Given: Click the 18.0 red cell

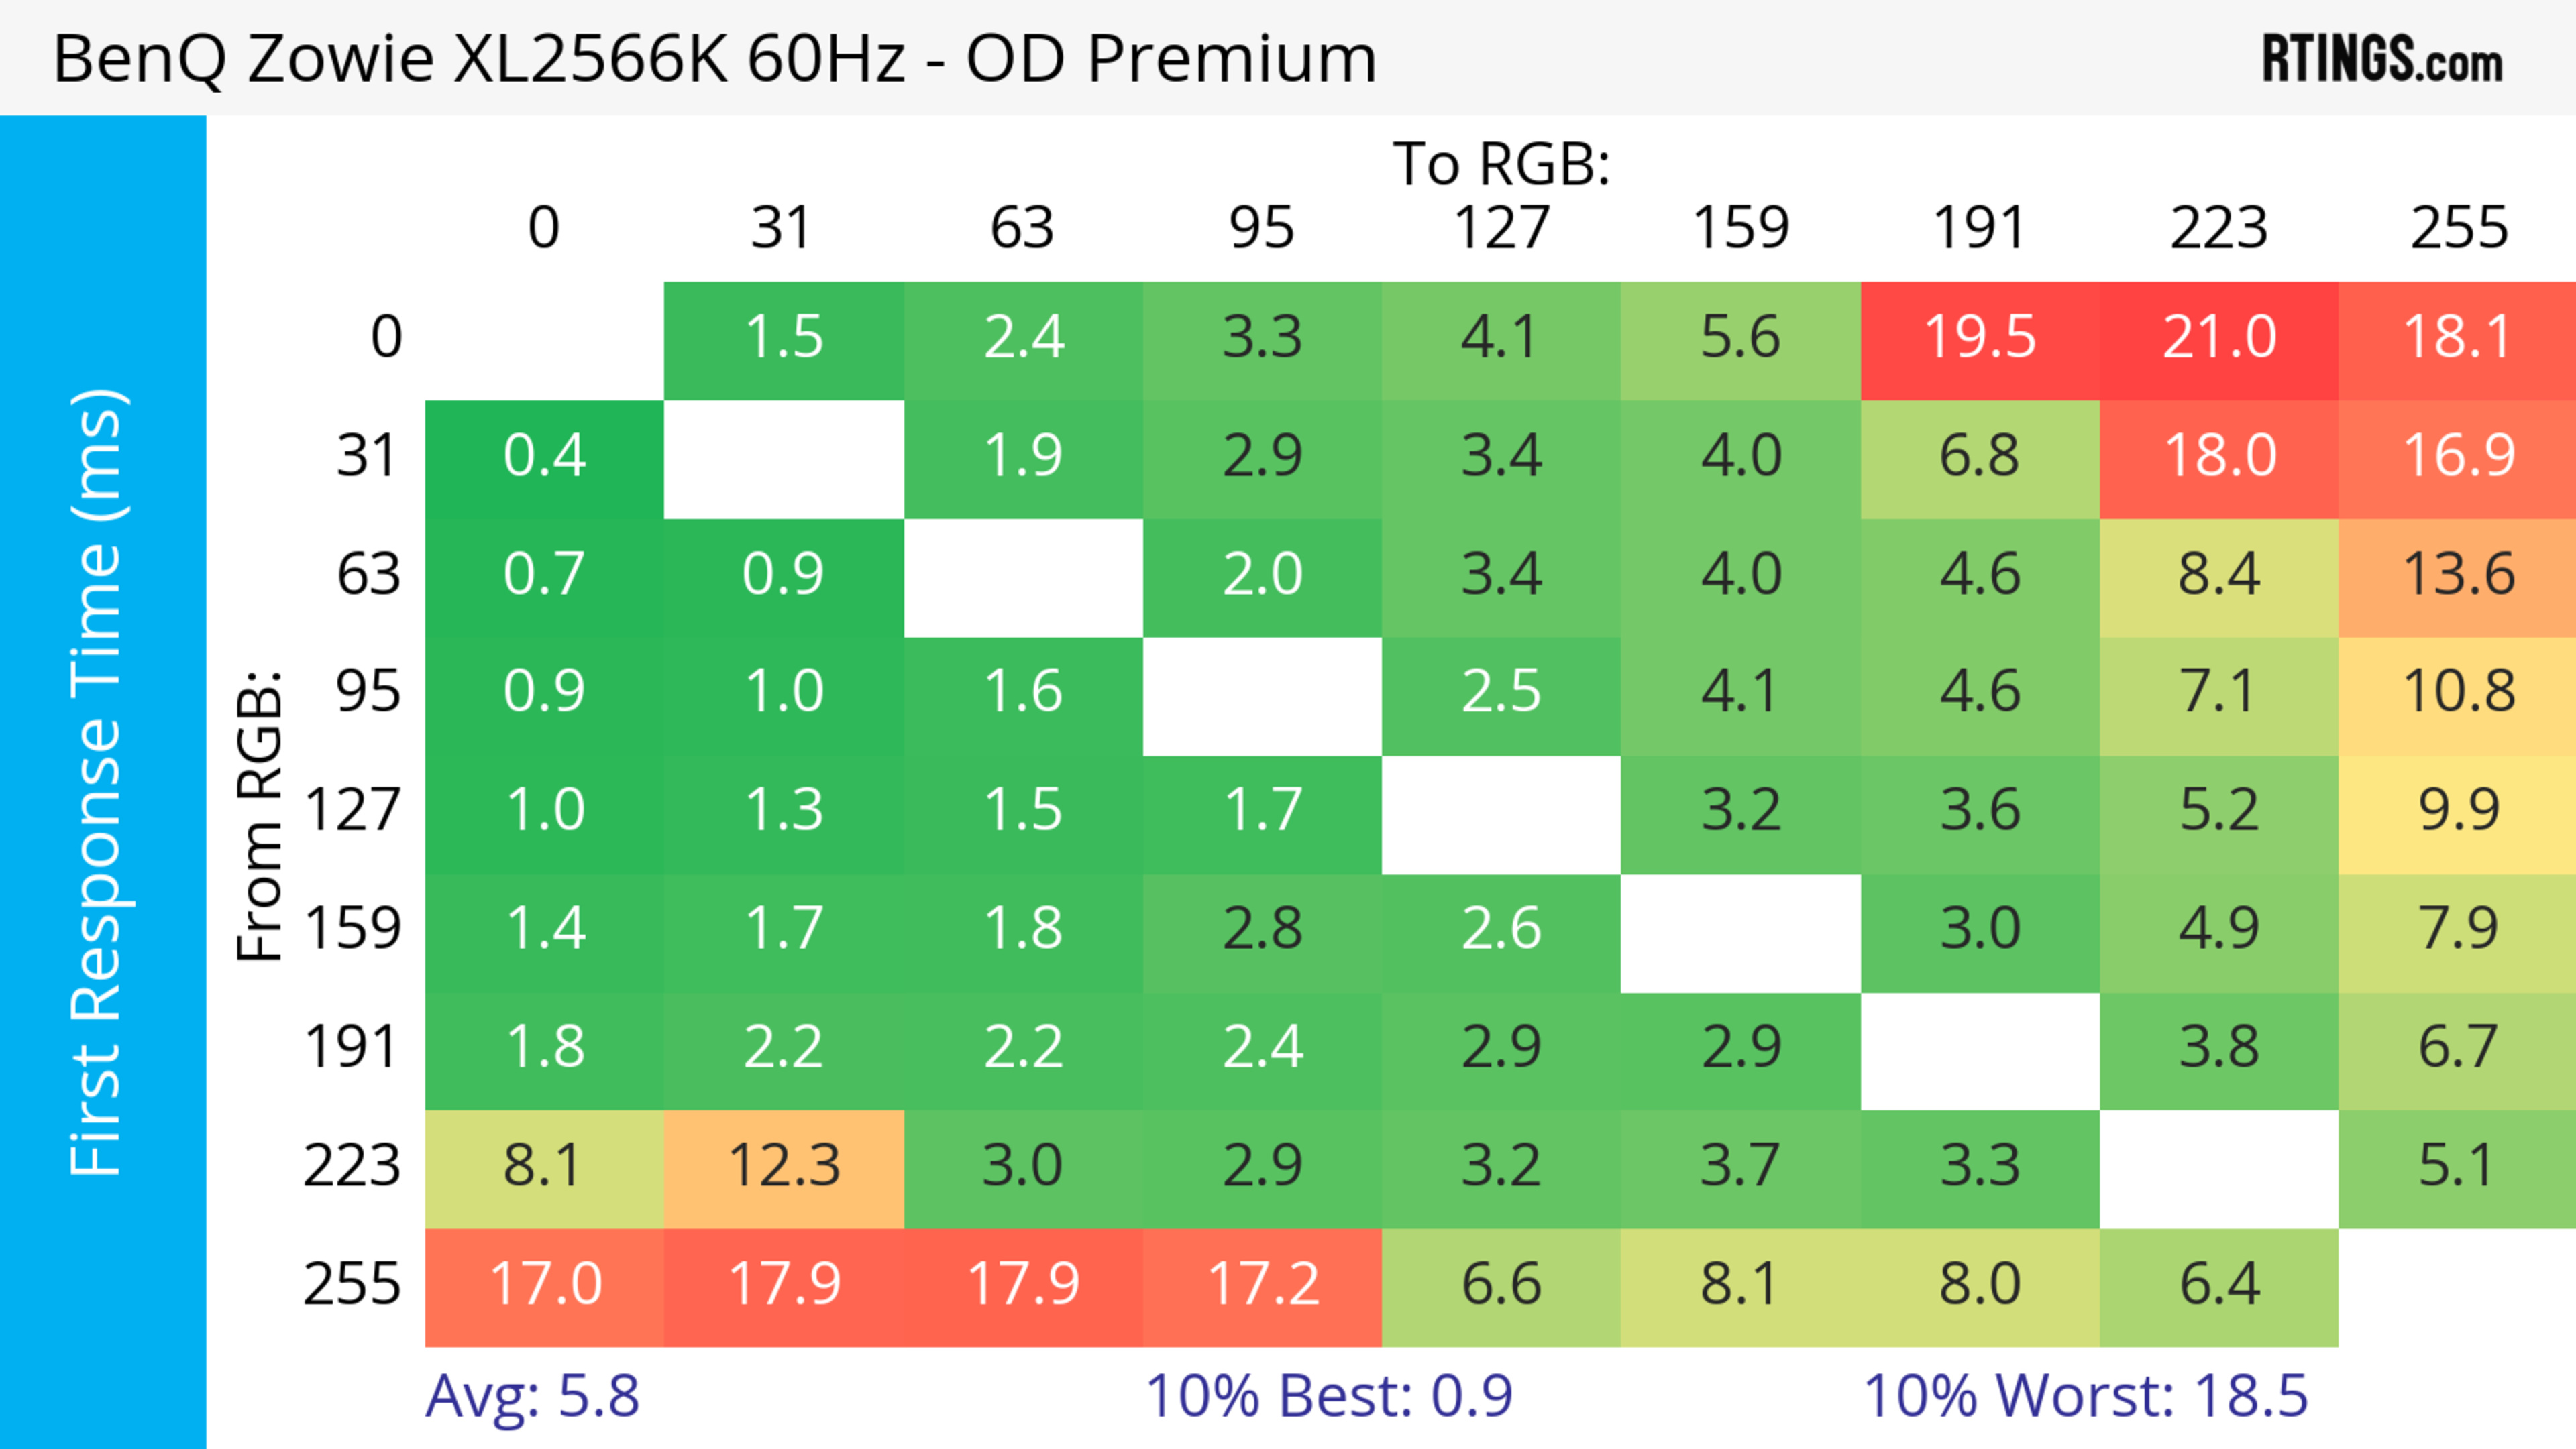Looking at the screenshot, I should pos(2219,457).
